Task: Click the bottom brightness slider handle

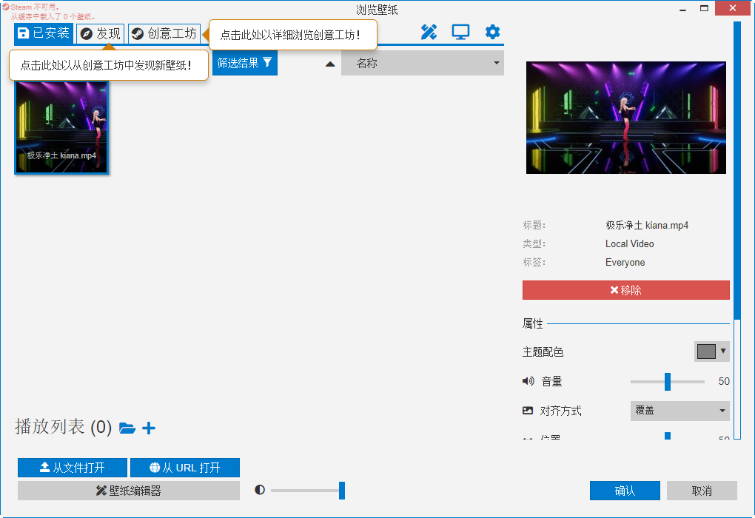Action: 342,491
